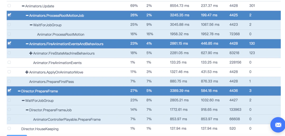Select AnimatorControllerPlayable.PrepareFrame row name
The image size is (285, 136).
pos(67,120)
